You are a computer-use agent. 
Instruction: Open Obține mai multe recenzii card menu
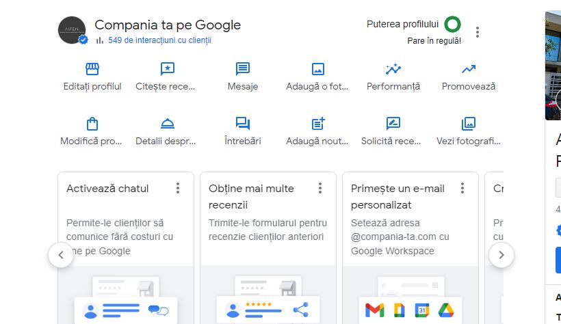(x=320, y=188)
